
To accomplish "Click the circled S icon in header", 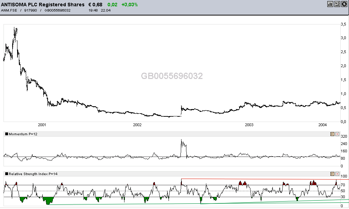I will (x=344, y=4).
